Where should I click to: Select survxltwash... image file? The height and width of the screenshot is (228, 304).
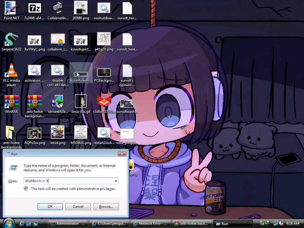127,106
